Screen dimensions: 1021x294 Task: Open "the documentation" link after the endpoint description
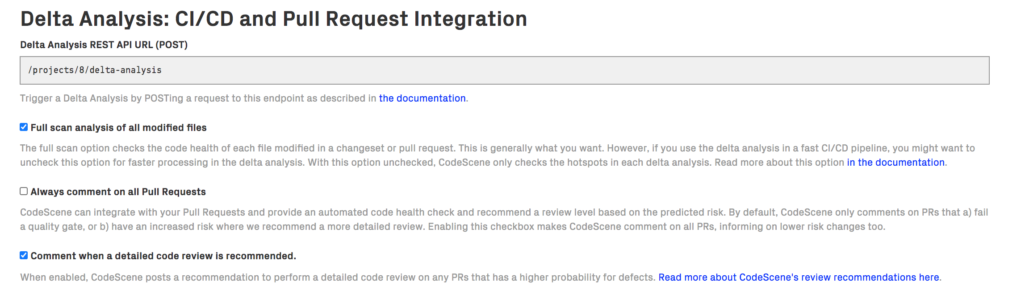422,98
